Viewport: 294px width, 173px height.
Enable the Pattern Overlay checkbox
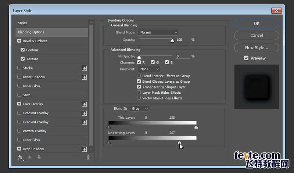[x=19, y=131]
